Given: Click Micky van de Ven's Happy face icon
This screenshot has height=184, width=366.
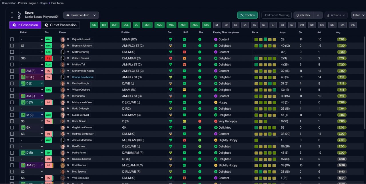Looking at the screenshot, I should 216,102.
